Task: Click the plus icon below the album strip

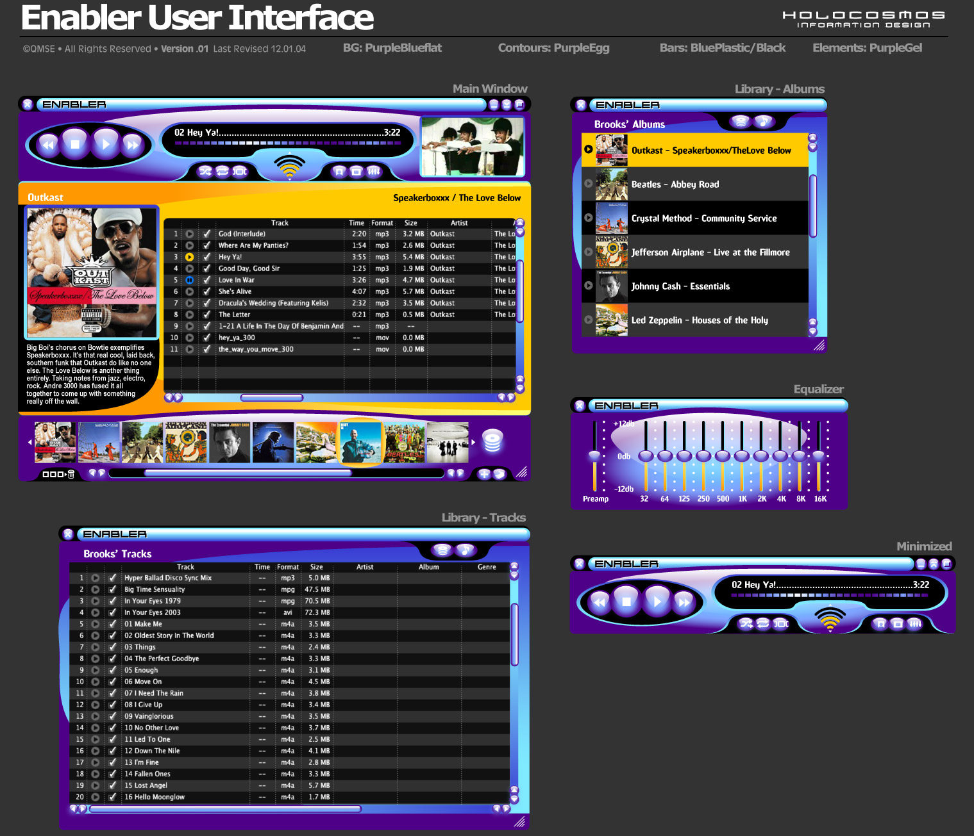Action: tap(485, 474)
